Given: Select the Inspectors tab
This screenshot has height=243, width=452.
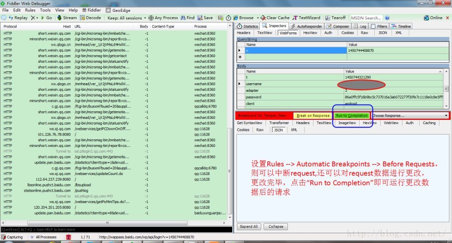Looking at the screenshot, I should point(274,26).
